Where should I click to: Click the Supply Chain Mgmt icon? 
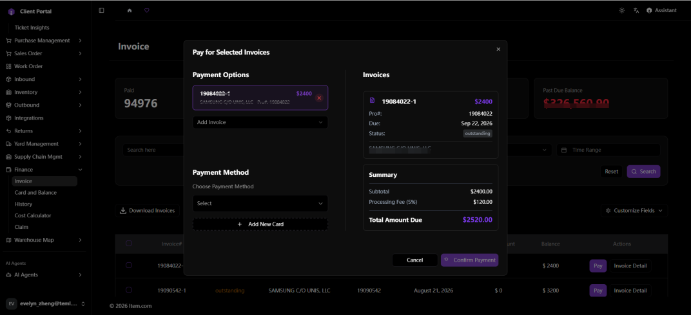tap(9, 157)
